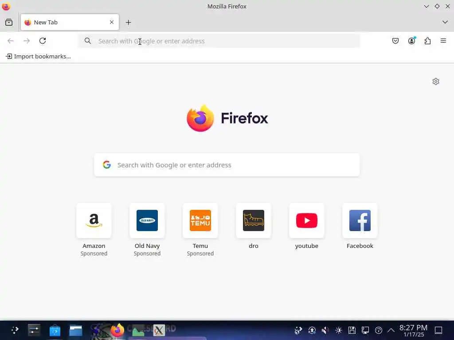Open the network connections tray icon
The image size is (454, 340).
click(365, 330)
